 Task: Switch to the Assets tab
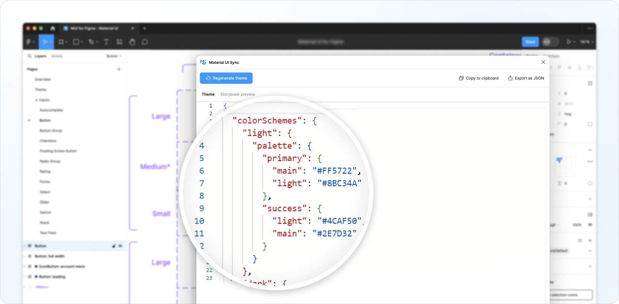(57, 56)
